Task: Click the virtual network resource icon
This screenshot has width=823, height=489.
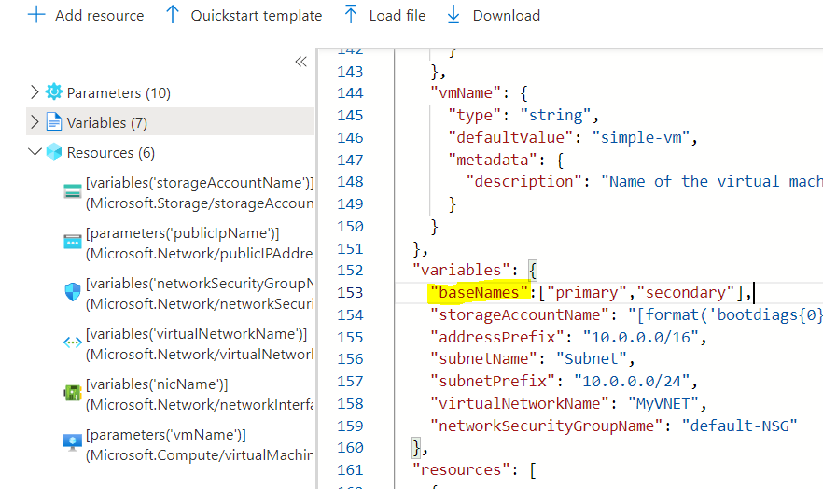Action: pyautogui.click(x=73, y=342)
